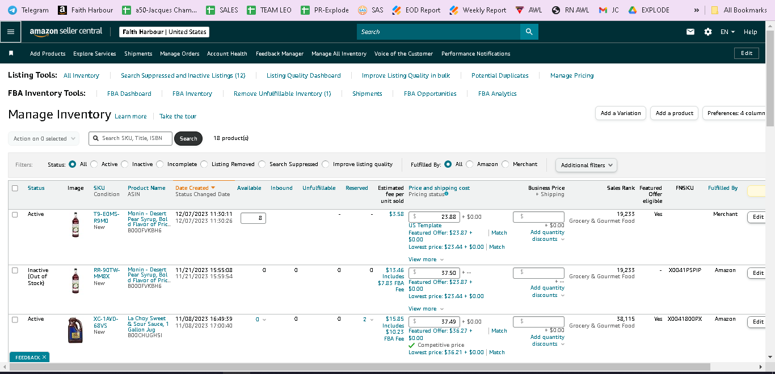This screenshot has height=374, width=775.
Task: Click the Available quantity field showing 8
Action: [253, 218]
